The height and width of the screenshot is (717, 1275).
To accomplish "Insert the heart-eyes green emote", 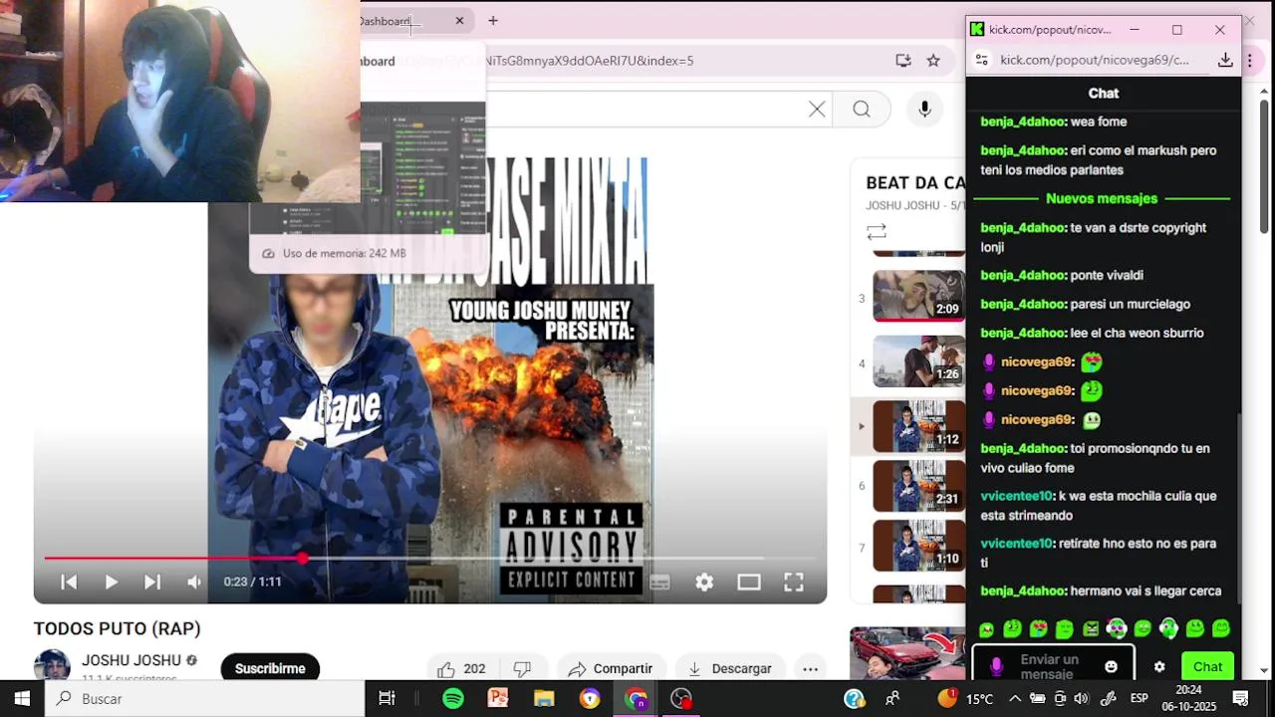I will 1039,628.
